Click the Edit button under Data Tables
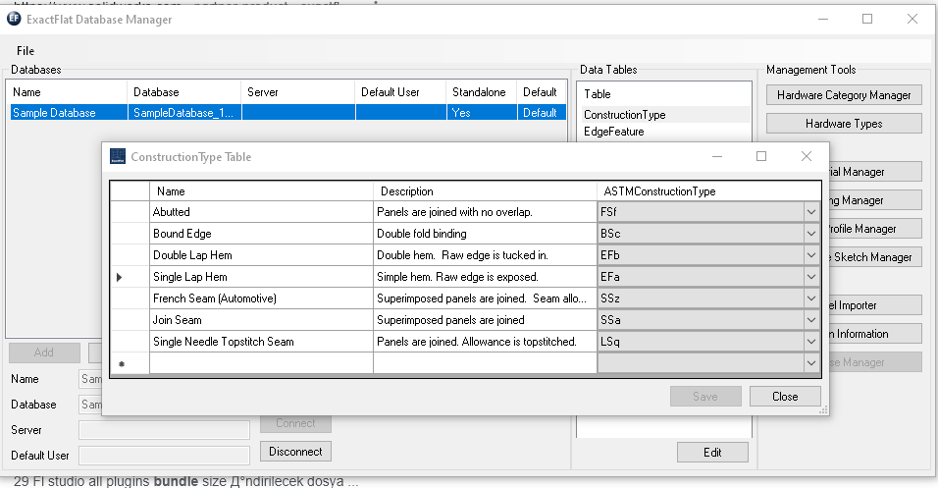Image resolution: width=938 pixels, height=488 pixels. 712,453
